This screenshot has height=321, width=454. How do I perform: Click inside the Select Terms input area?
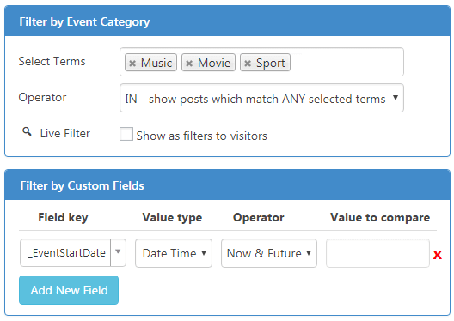(346, 62)
